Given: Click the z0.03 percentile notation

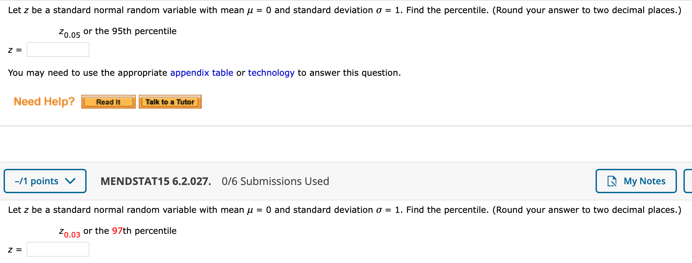Looking at the screenshot, I should pyautogui.click(x=69, y=231).
